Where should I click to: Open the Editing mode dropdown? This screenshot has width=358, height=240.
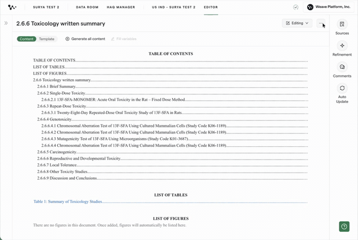point(297,23)
